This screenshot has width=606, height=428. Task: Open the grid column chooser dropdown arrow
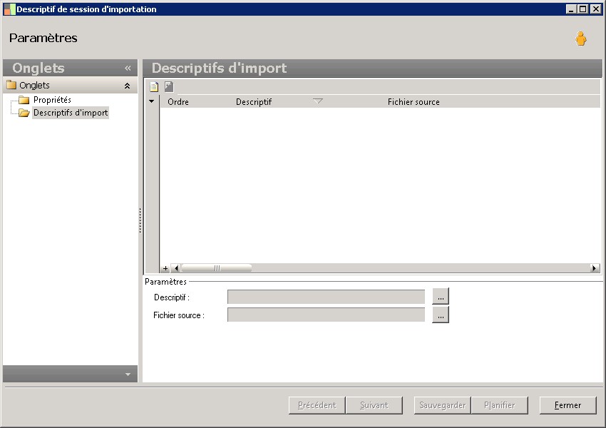pos(151,101)
